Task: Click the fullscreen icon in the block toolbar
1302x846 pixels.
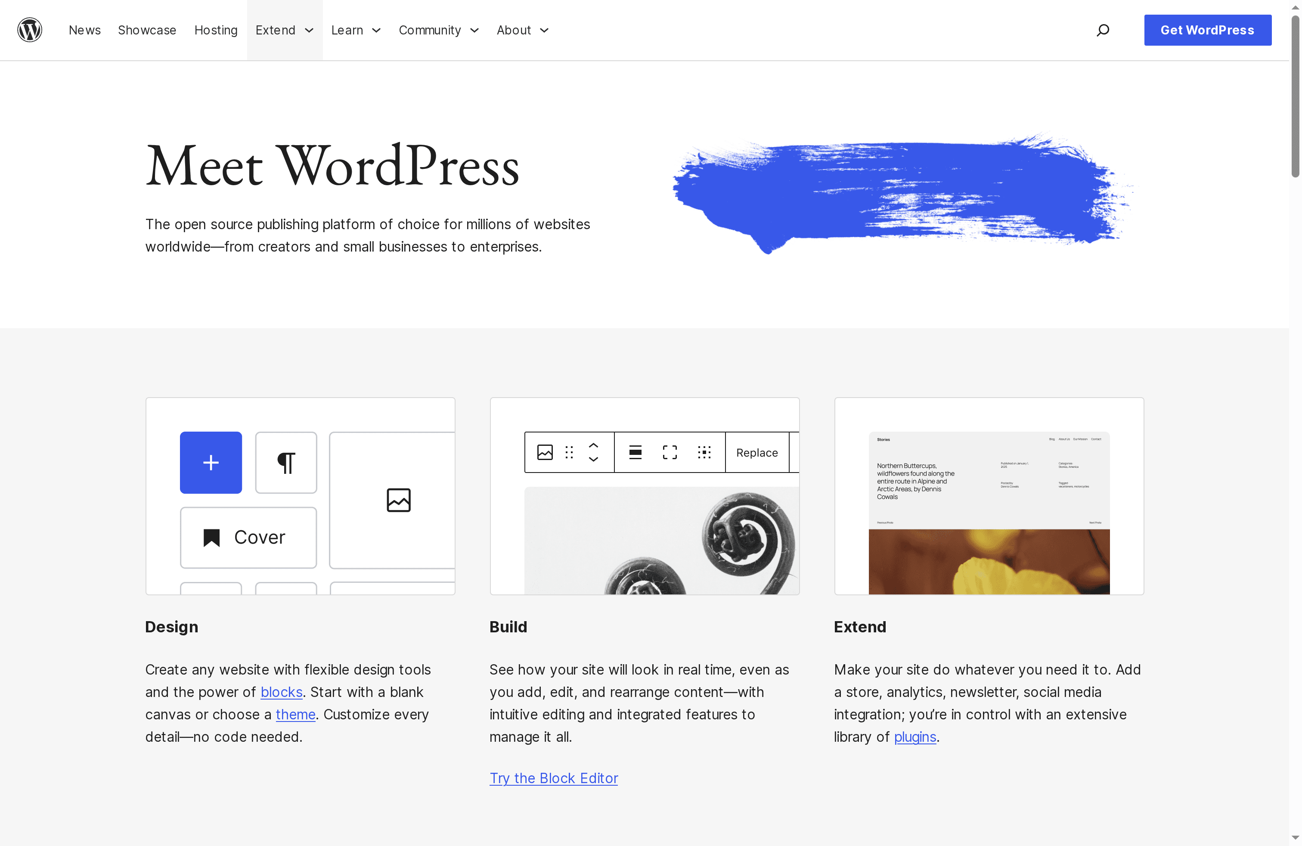Action: click(669, 452)
